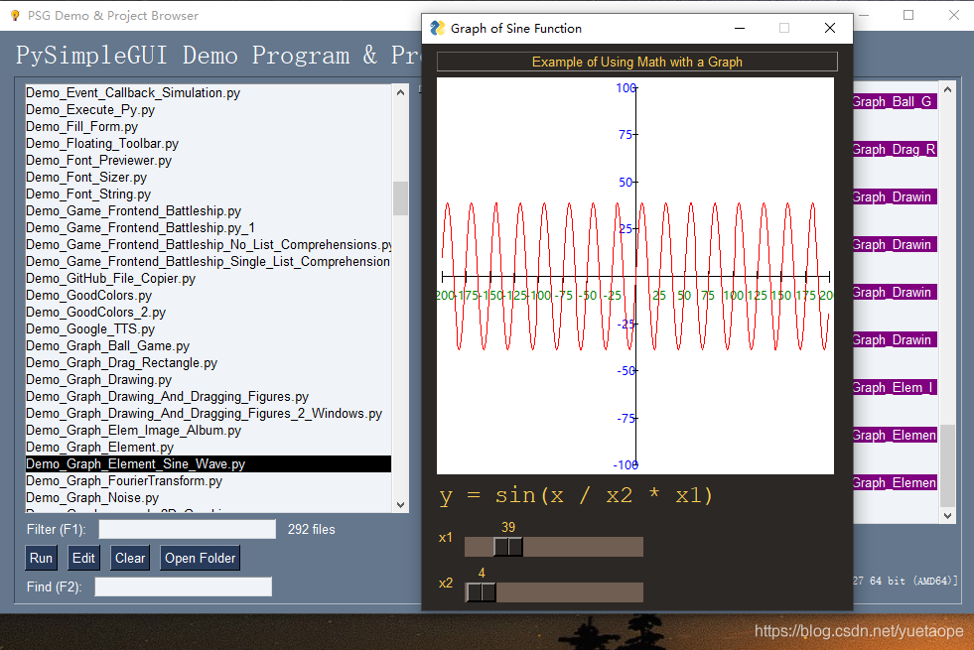Viewport: 974px width, 650px height.
Task: Select Demo_Game_Frontend_Battleship_No_List_Comprehensions file
Action: pos(209,244)
